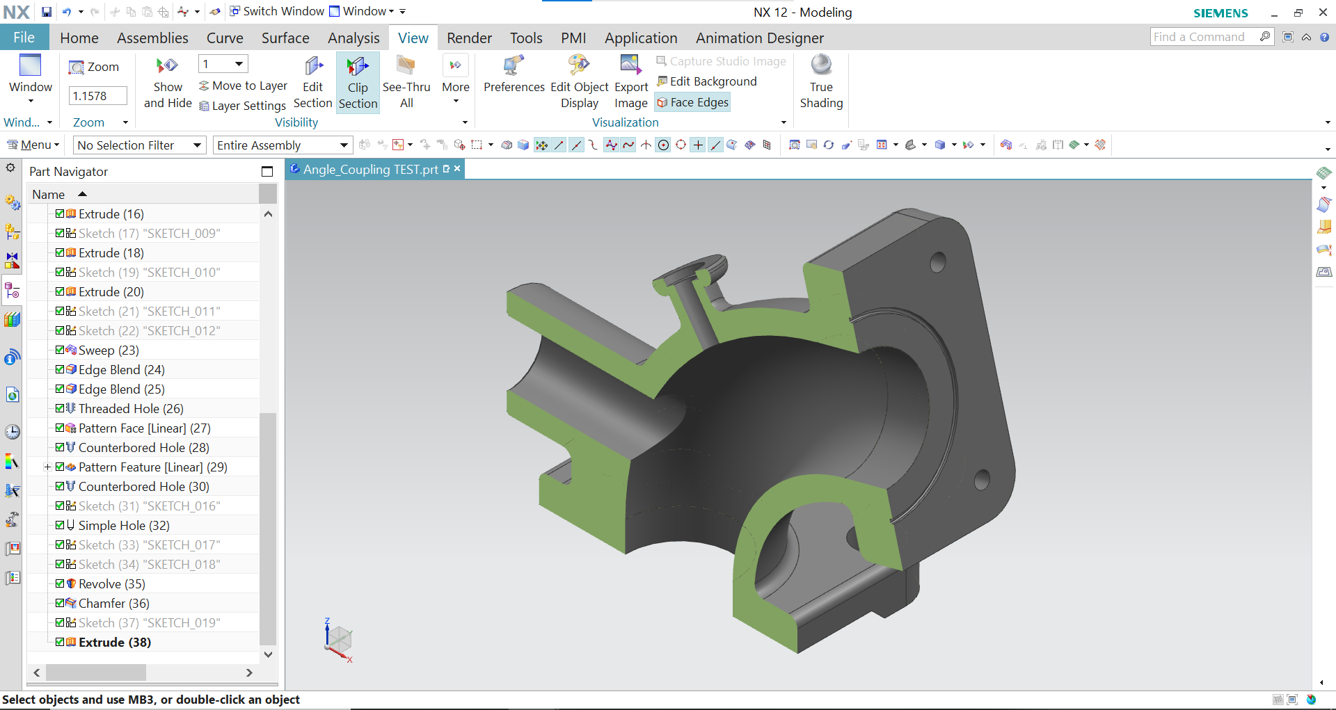Image resolution: width=1336 pixels, height=710 pixels.
Task: Open the Window layout tool
Action: (30, 78)
